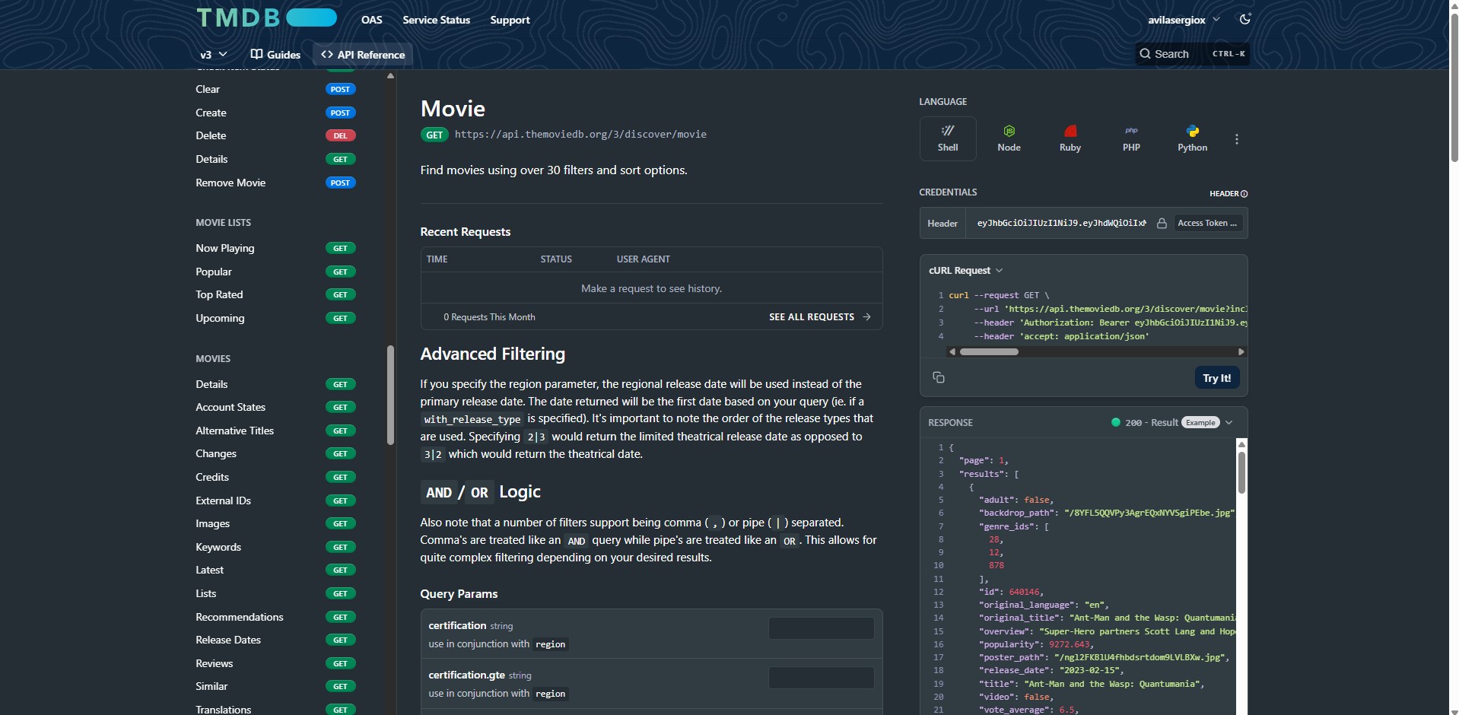1459x715 pixels.
Task: Open the Top Rated endpoint
Action: [x=275, y=294]
